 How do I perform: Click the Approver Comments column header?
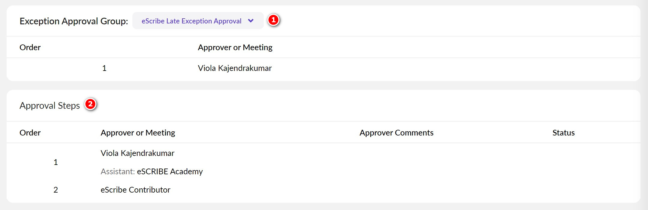tap(396, 133)
